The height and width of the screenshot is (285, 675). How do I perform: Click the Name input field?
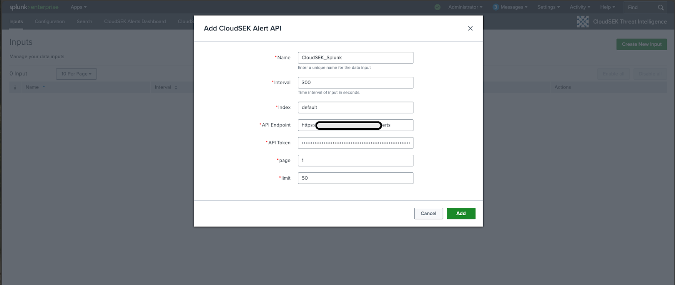tap(355, 58)
